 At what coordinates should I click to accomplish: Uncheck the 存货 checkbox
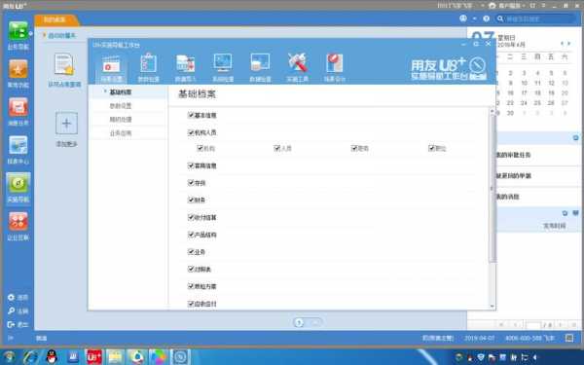[191, 183]
